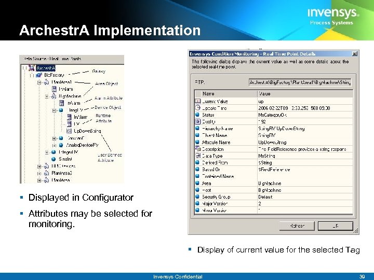Click the Refresh button
Screen dimensions: 374x280
click(297, 226)
